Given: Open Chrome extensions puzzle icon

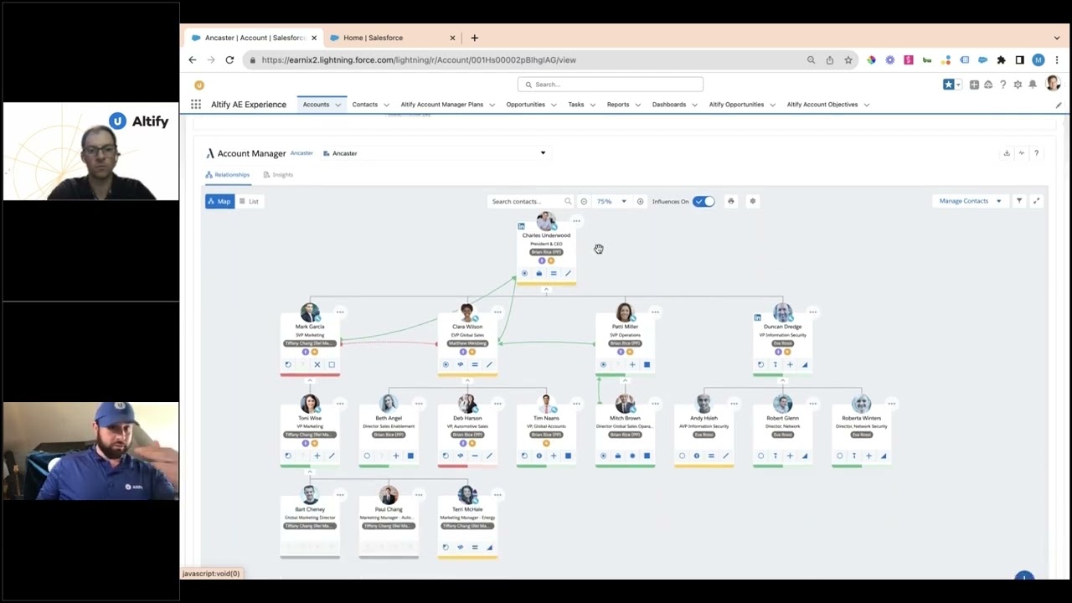Looking at the screenshot, I should (1001, 60).
